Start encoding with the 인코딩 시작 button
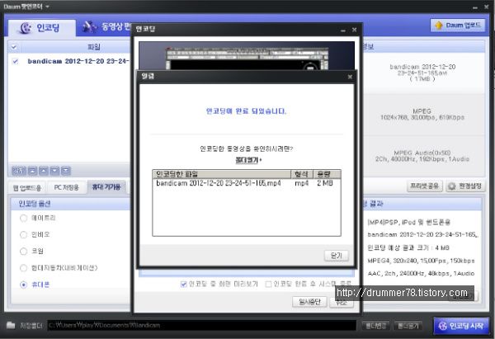 (461, 326)
